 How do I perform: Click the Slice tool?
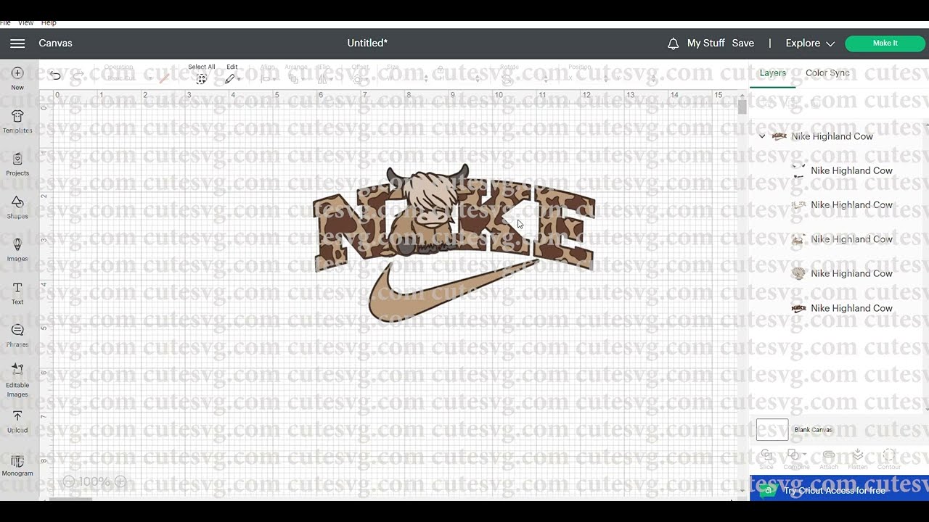[766, 459]
